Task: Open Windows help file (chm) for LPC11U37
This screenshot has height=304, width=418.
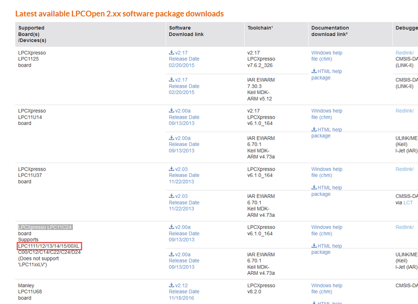Action: pyautogui.click(x=326, y=172)
